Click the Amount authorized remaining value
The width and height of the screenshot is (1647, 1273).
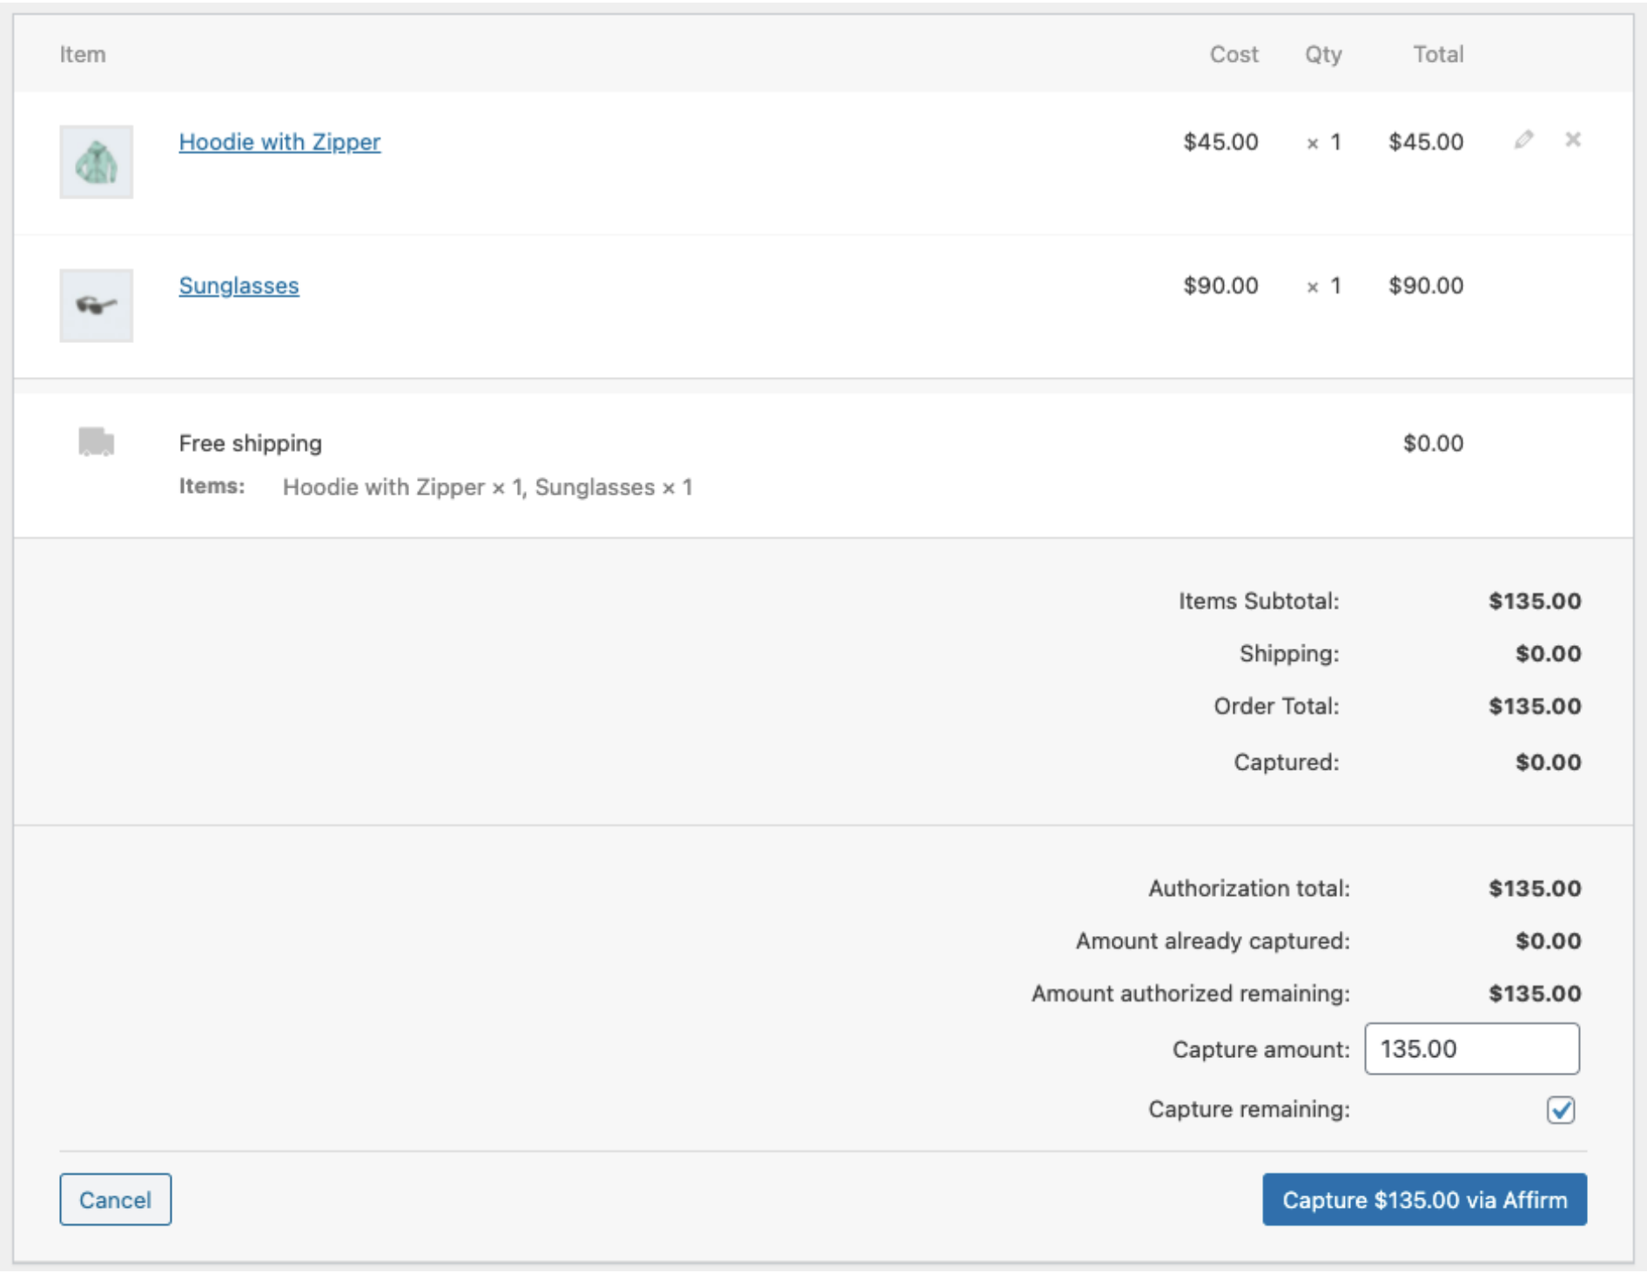[1536, 993]
